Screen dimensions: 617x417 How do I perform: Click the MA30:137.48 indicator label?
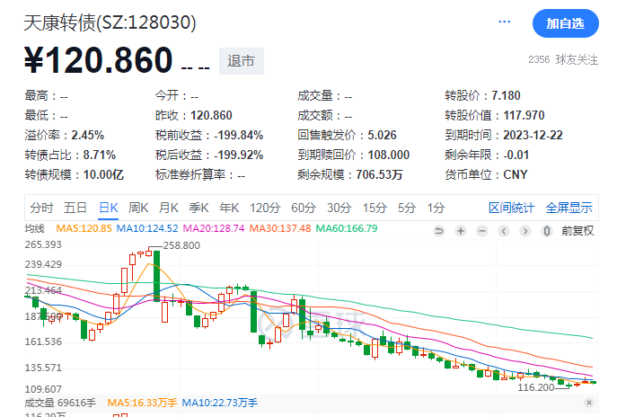pyautogui.click(x=280, y=228)
